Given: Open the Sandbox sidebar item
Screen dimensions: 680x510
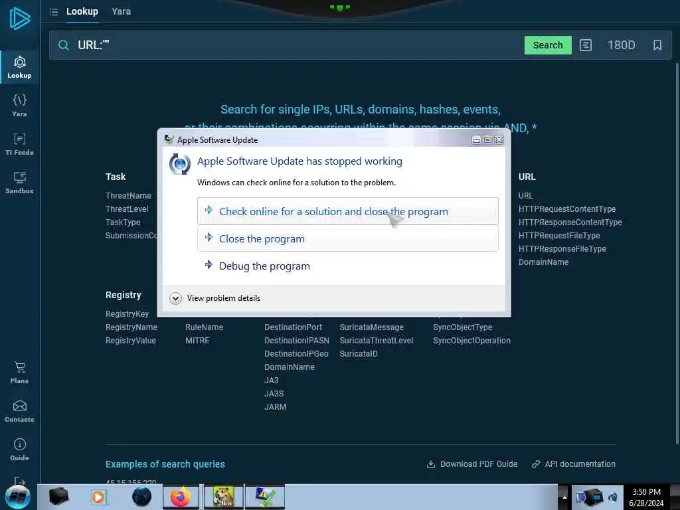Looking at the screenshot, I should (x=19, y=183).
